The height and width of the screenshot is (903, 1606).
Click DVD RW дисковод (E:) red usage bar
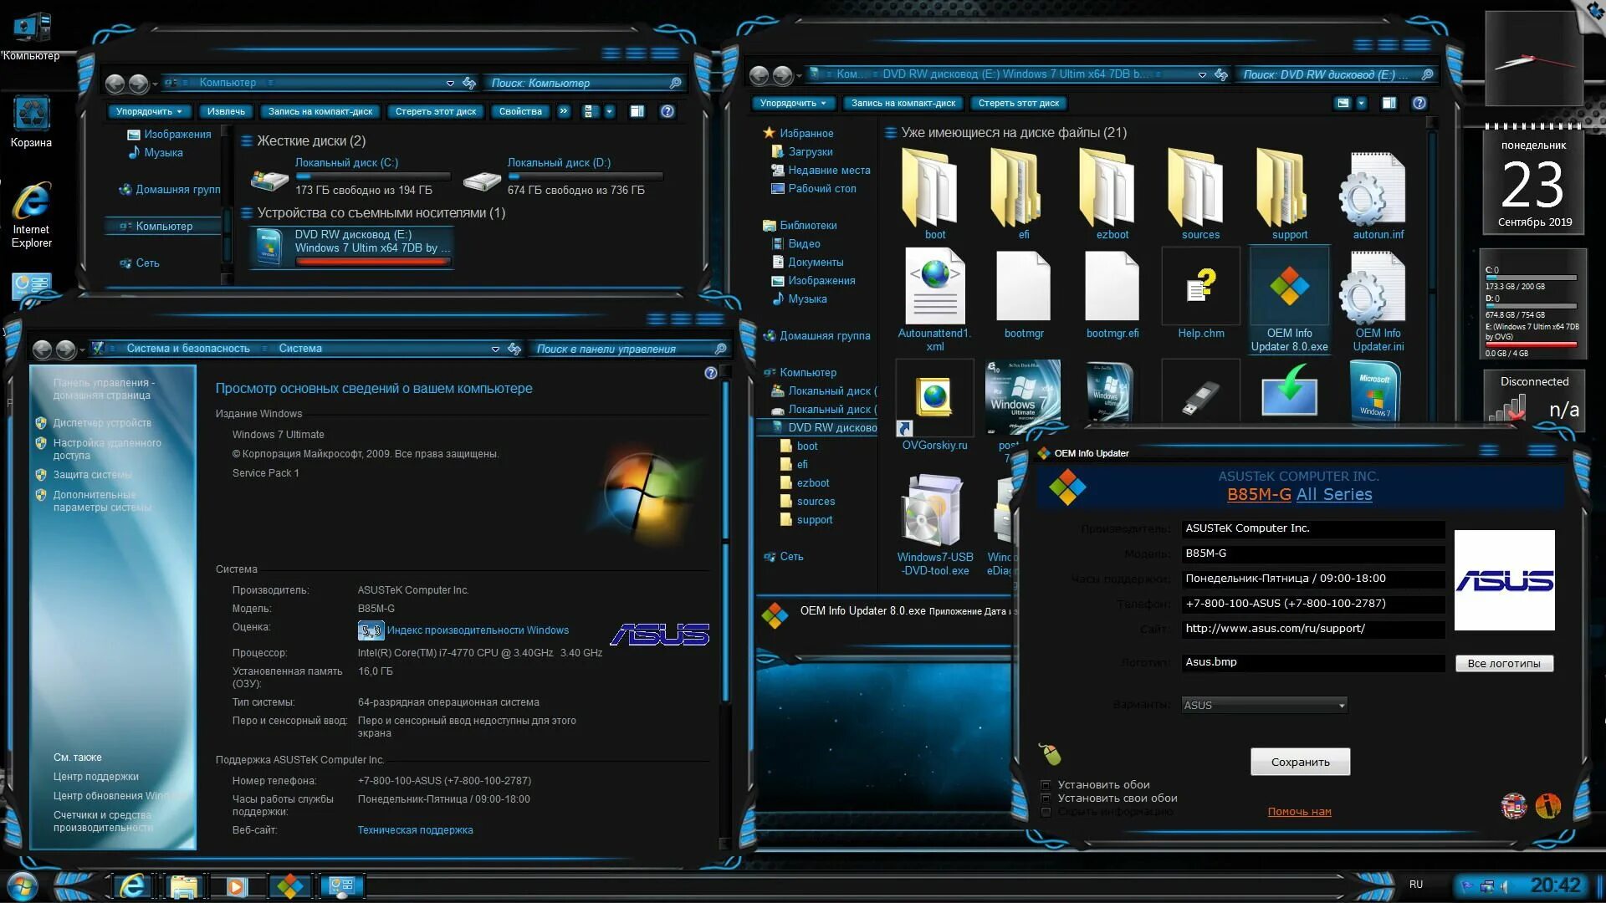coord(372,262)
